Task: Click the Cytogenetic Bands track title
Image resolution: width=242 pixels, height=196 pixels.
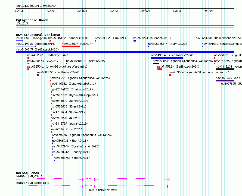Action: [32, 20]
